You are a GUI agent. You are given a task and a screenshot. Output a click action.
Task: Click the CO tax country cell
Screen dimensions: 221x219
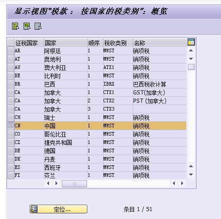coord(29,134)
